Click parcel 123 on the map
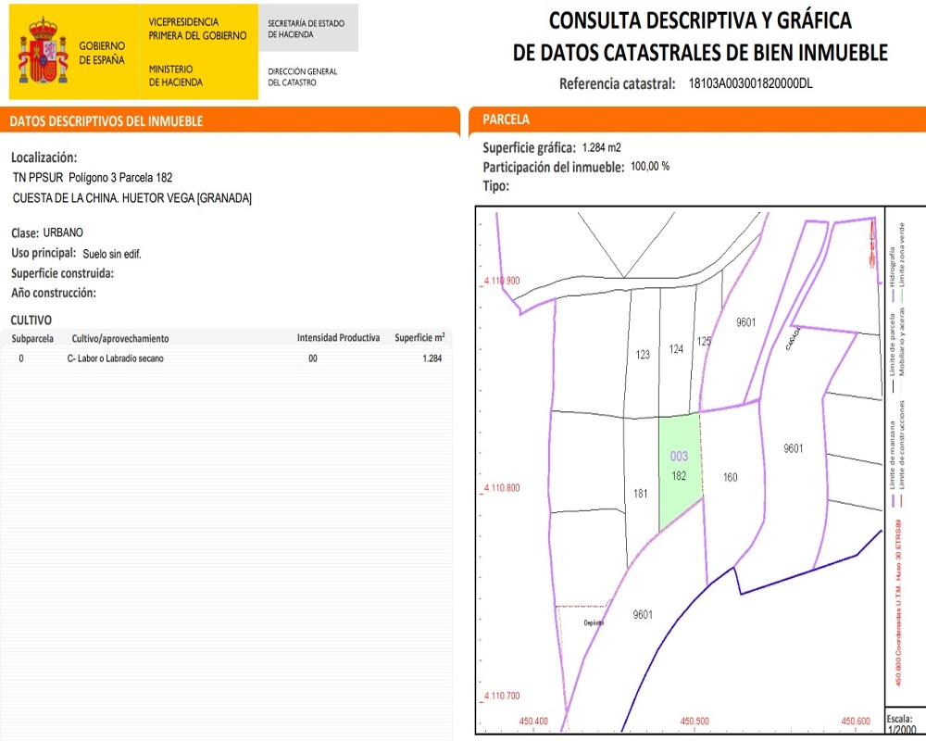Screen dimensions: 926x741 coord(644,355)
